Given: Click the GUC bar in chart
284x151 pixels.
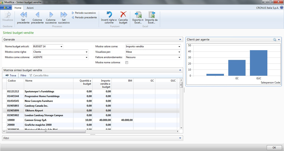Looking at the screenshot, I should (258, 63).
